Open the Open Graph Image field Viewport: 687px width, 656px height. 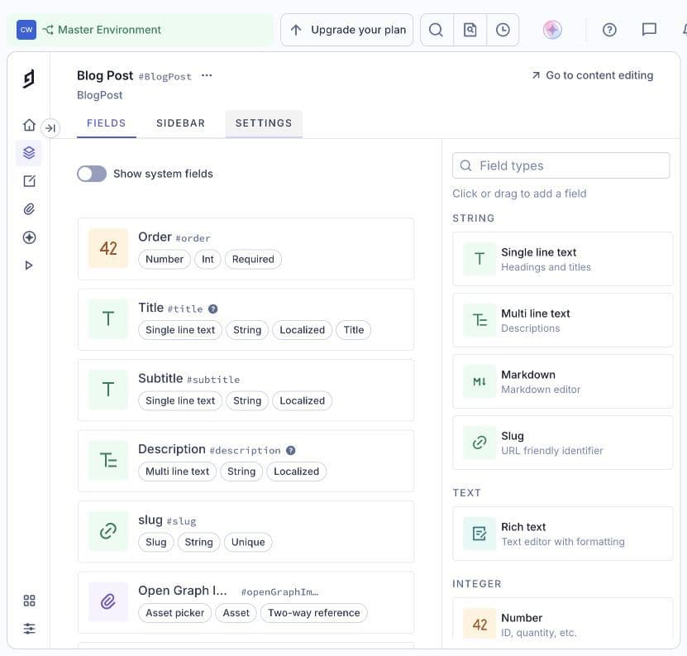click(246, 602)
